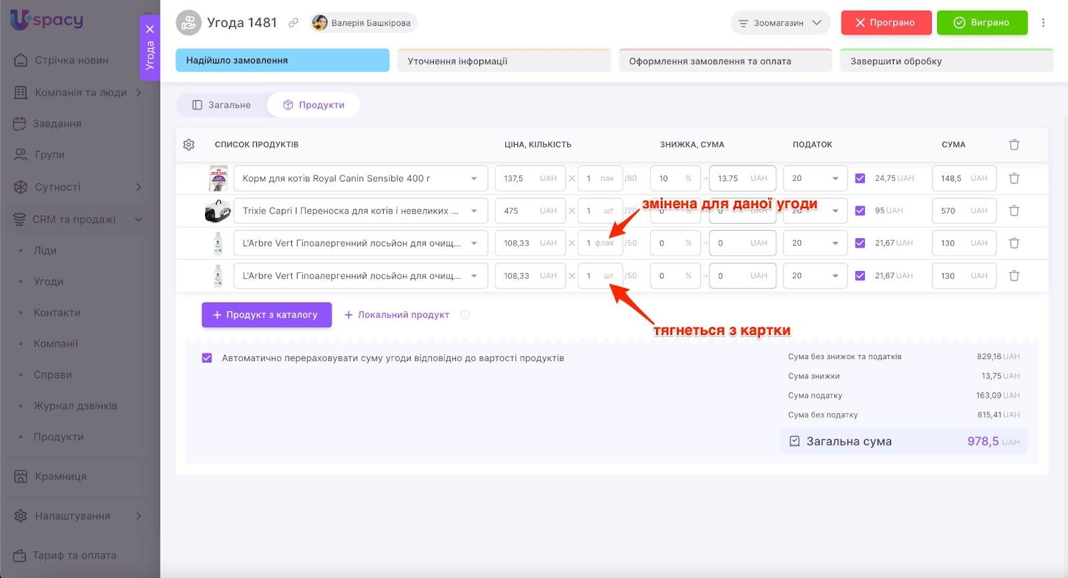Click the info icon beside Локальний продукт
The image size is (1068, 578).
coord(465,315)
